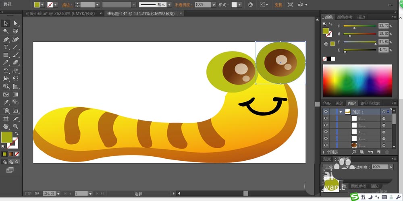Open the 描边 tab beside 颜色参考

[361, 17]
